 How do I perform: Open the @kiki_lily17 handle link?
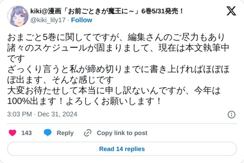[x=48, y=20]
